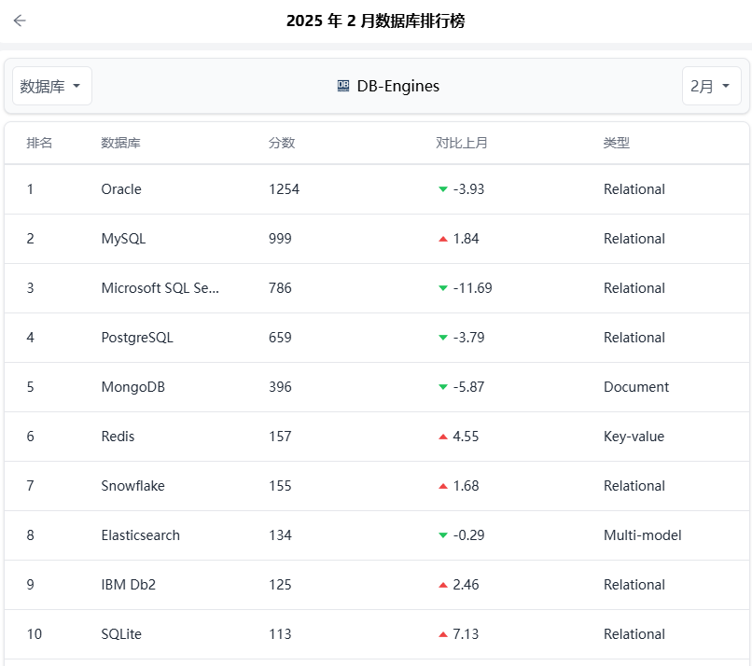
Task: Click the 数据库 column header
Action: coord(121,143)
